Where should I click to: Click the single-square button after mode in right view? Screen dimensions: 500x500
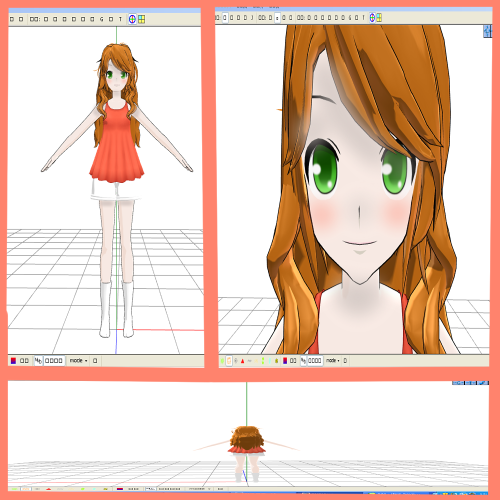click(345, 360)
